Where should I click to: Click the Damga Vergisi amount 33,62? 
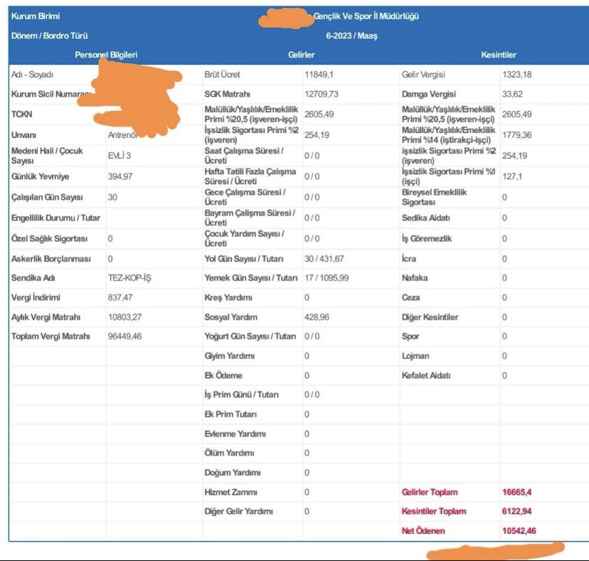tap(512, 94)
